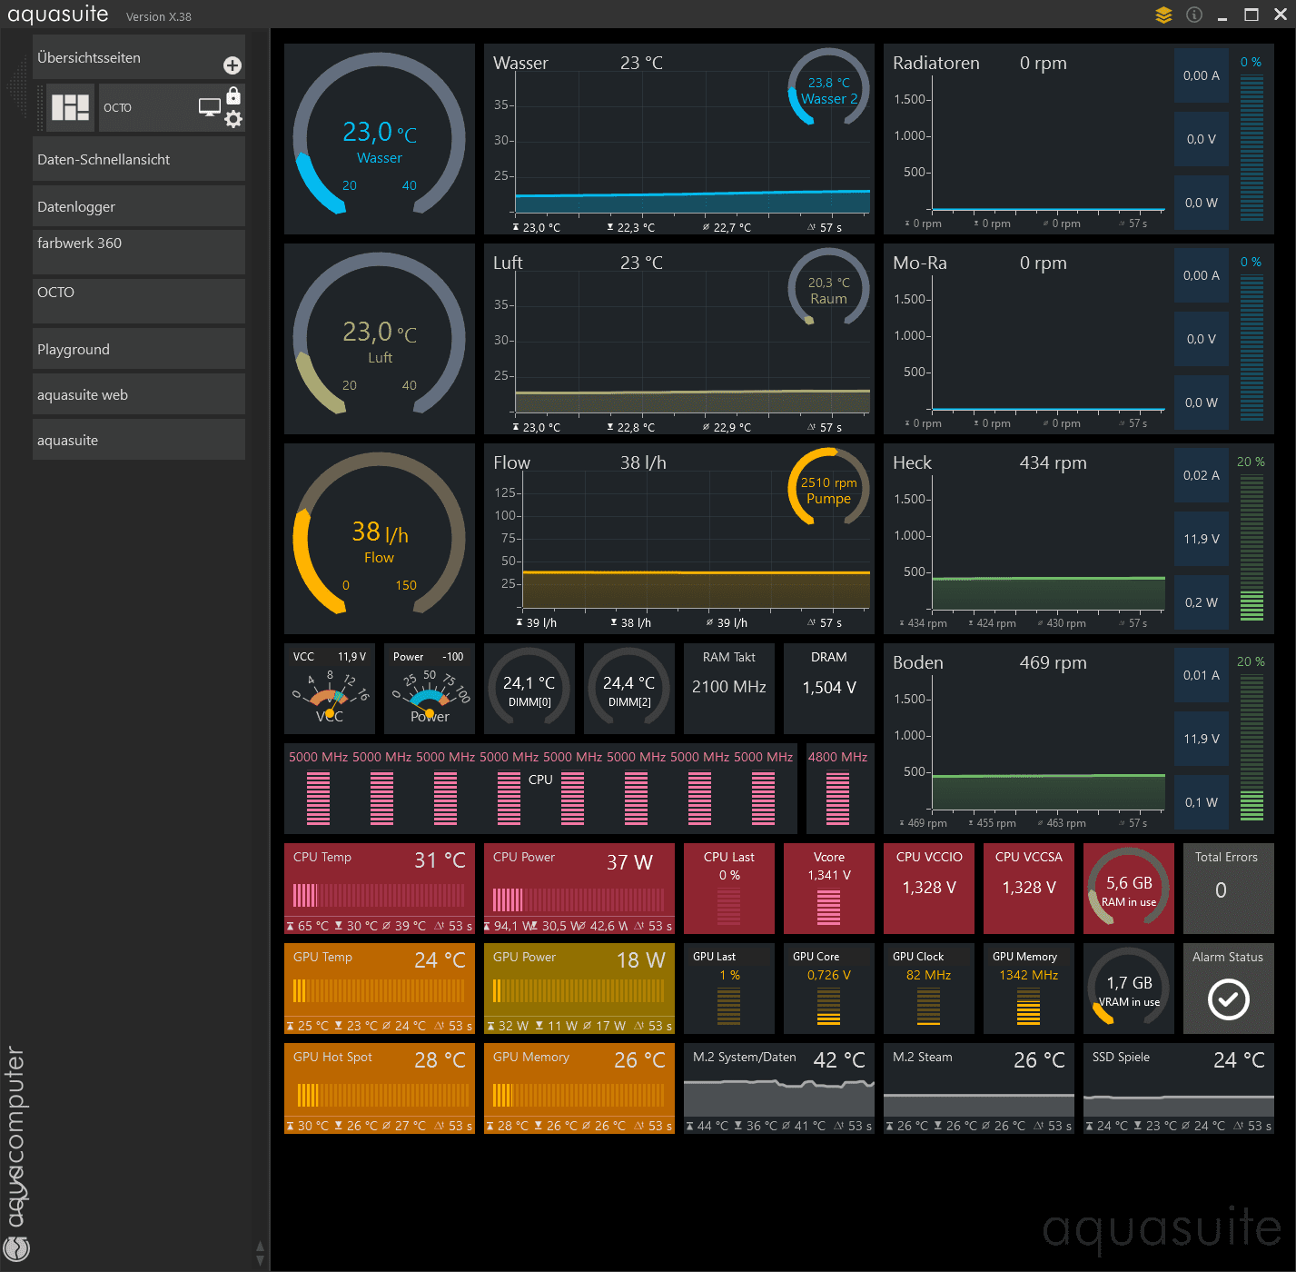Click the GPU Memory 1342 MHz tile
1296x1272 pixels.
coord(1029,989)
